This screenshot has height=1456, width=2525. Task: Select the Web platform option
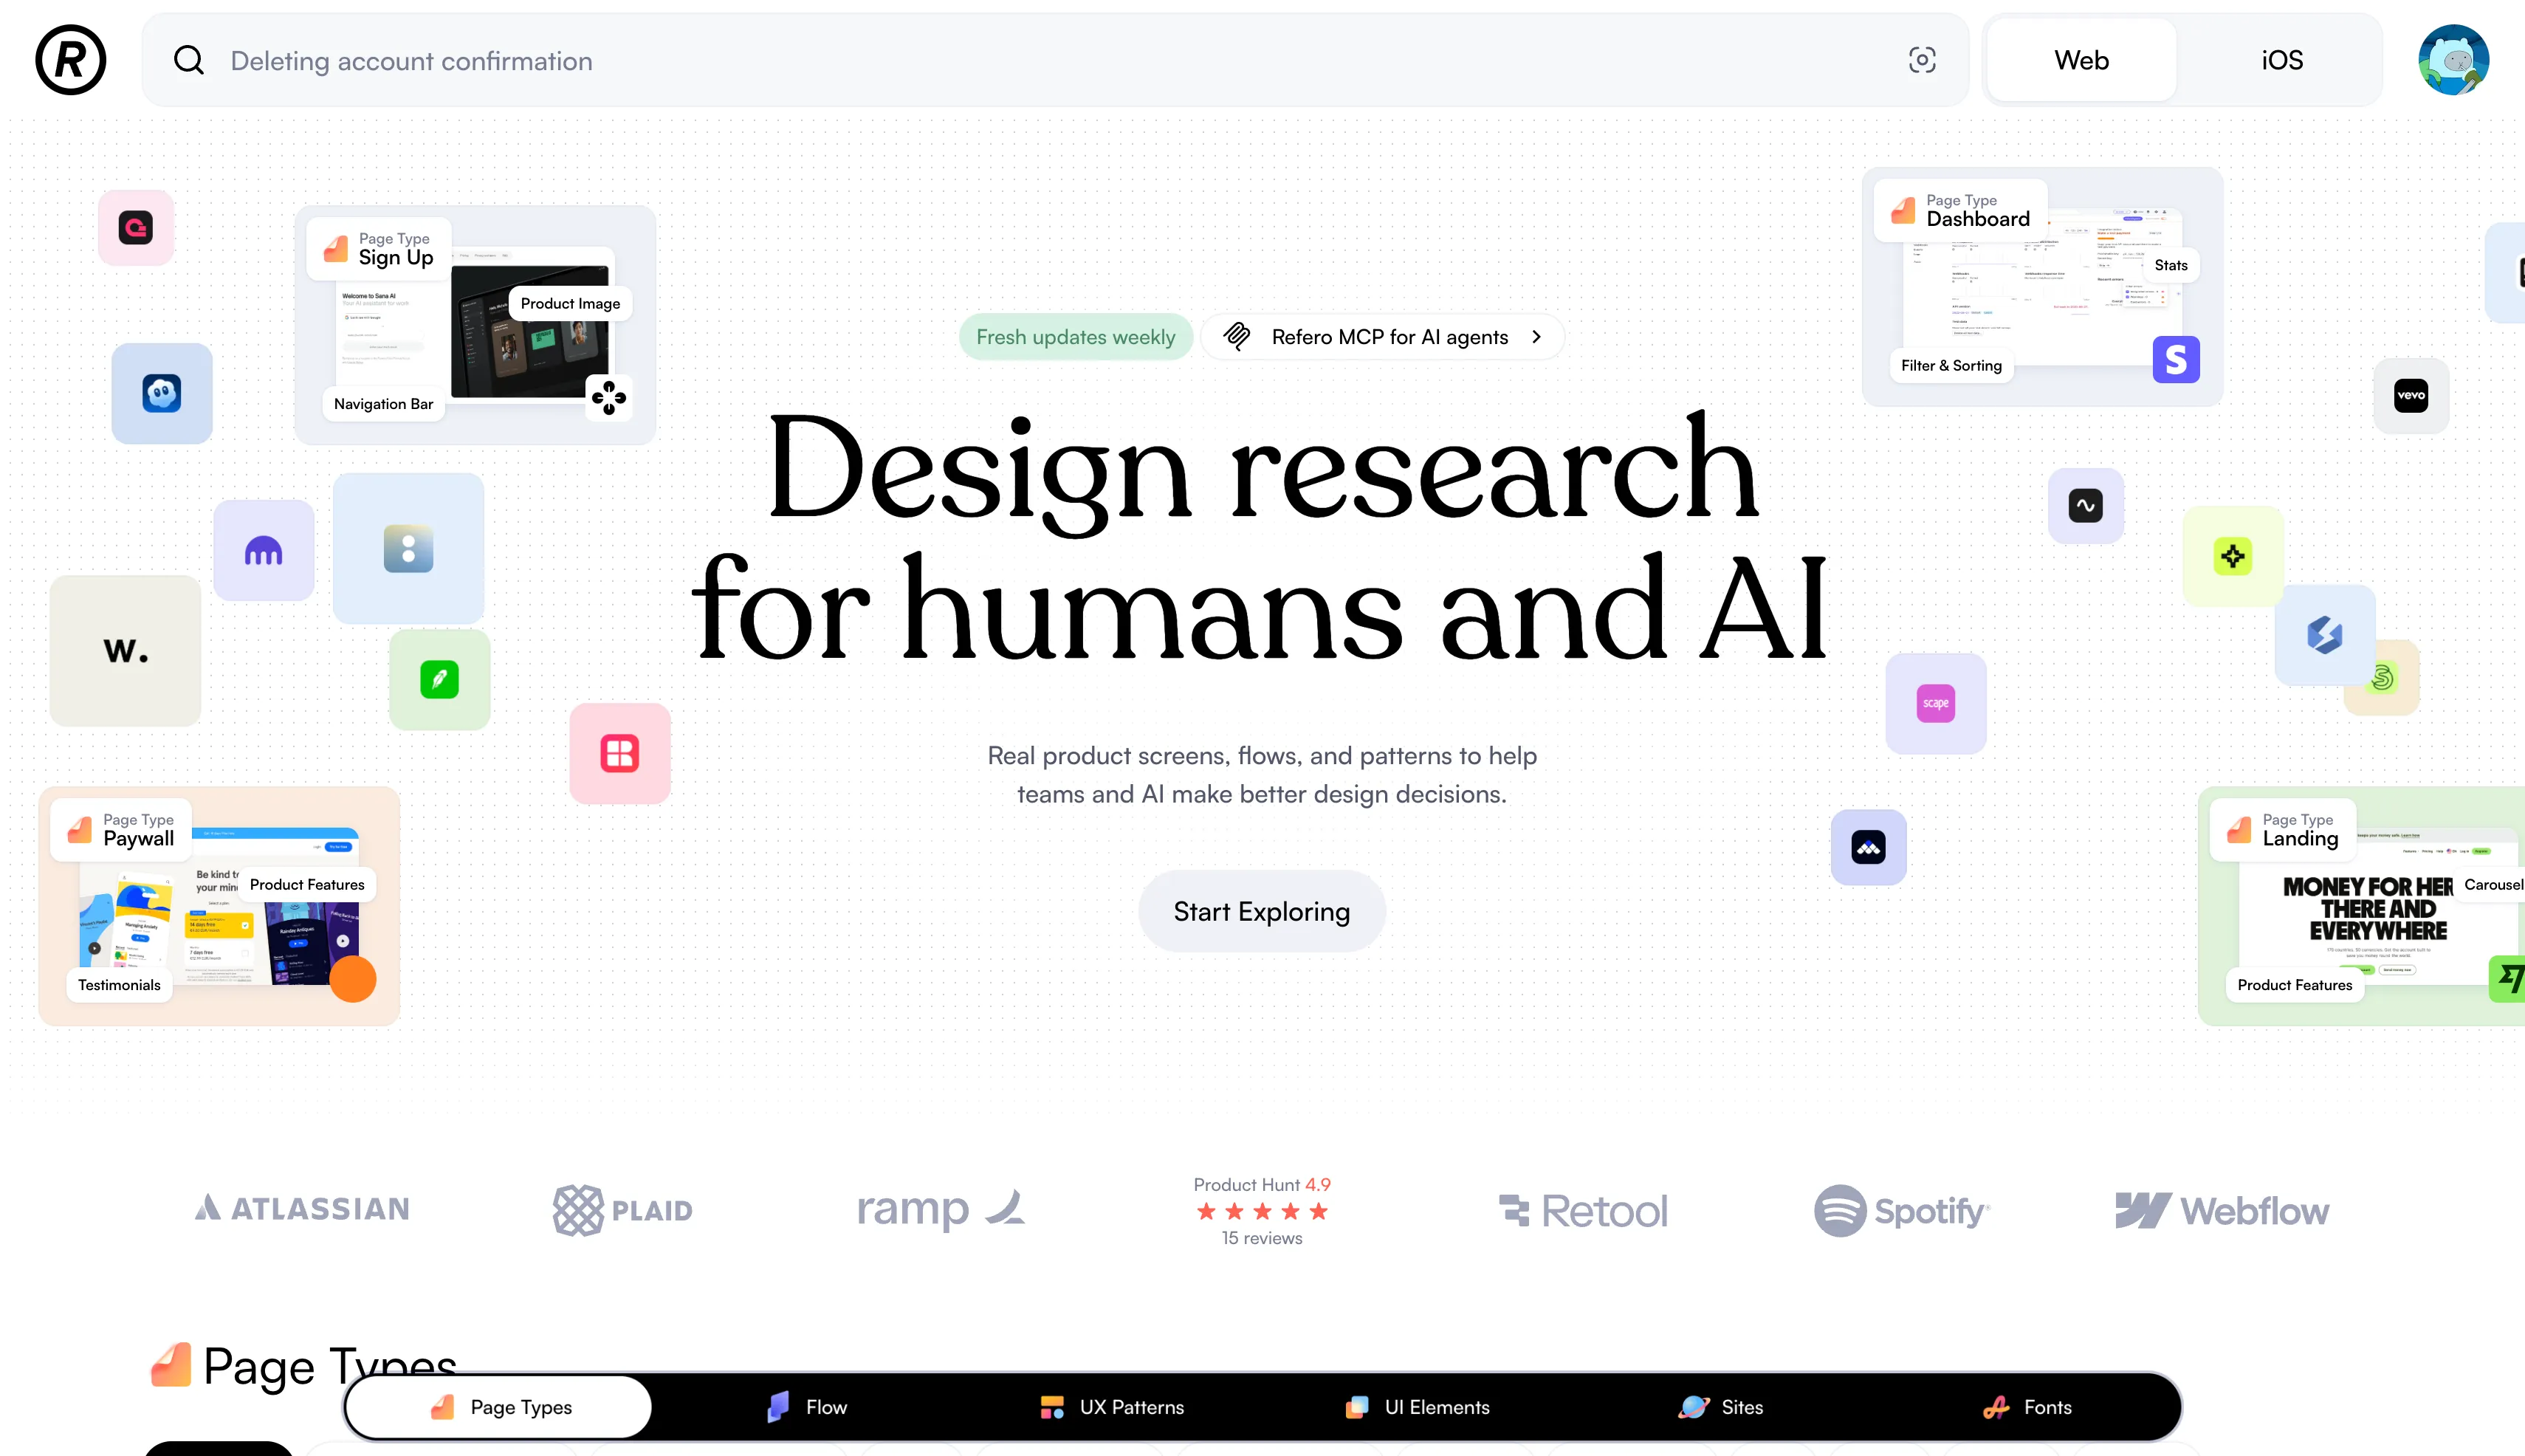[2081, 60]
